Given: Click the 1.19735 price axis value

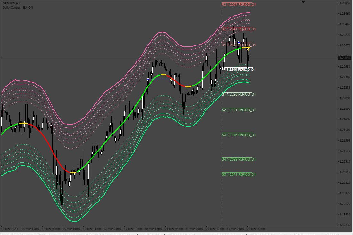Looking at the screenshot, I should pyautogui.click(x=345, y=225).
